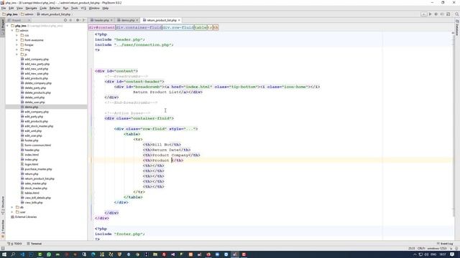
Task: Click php_ims navigation bar crumb
Action: [x=10, y=14]
